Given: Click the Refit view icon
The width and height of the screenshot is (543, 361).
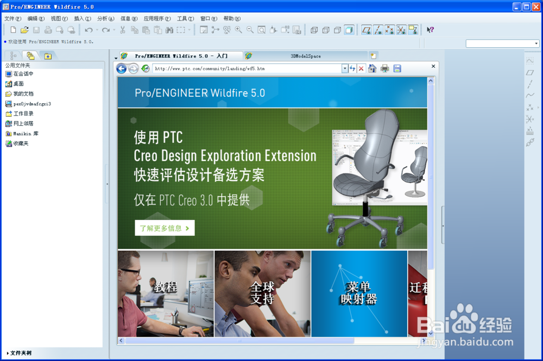Looking at the screenshot, I should coord(262,30).
